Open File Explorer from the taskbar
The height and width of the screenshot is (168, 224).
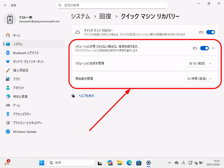point(120,163)
